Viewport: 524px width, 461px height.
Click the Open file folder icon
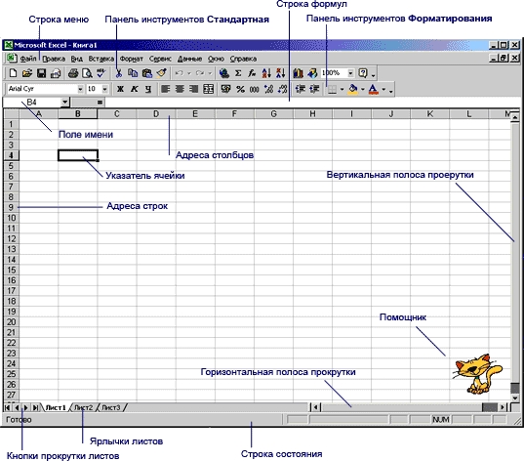tap(27, 73)
